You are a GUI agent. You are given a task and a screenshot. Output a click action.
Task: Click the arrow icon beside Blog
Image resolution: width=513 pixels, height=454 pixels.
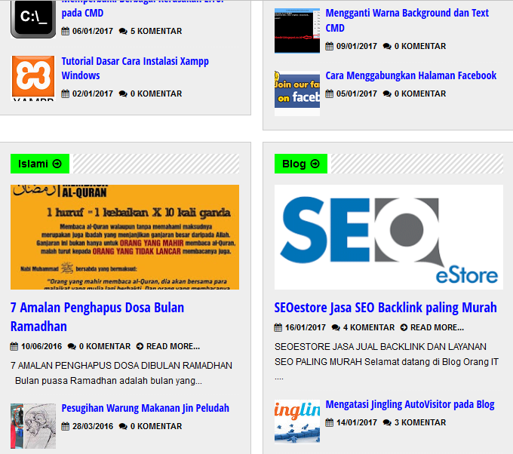pos(315,164)
